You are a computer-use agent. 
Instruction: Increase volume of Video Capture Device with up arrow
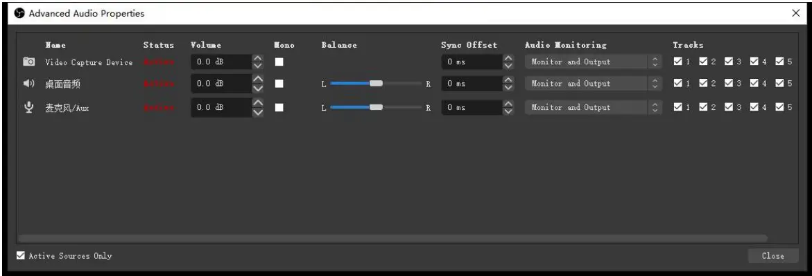point(257,58)
